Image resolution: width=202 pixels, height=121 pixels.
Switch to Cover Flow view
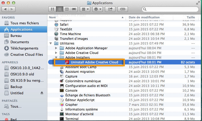74,9
